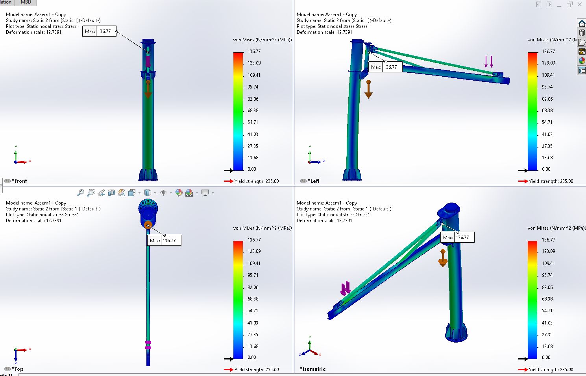Click 'Yield strength: 235.00' in Front view
The width and height of the screenshot is (586, 376).
click(257, 181)
